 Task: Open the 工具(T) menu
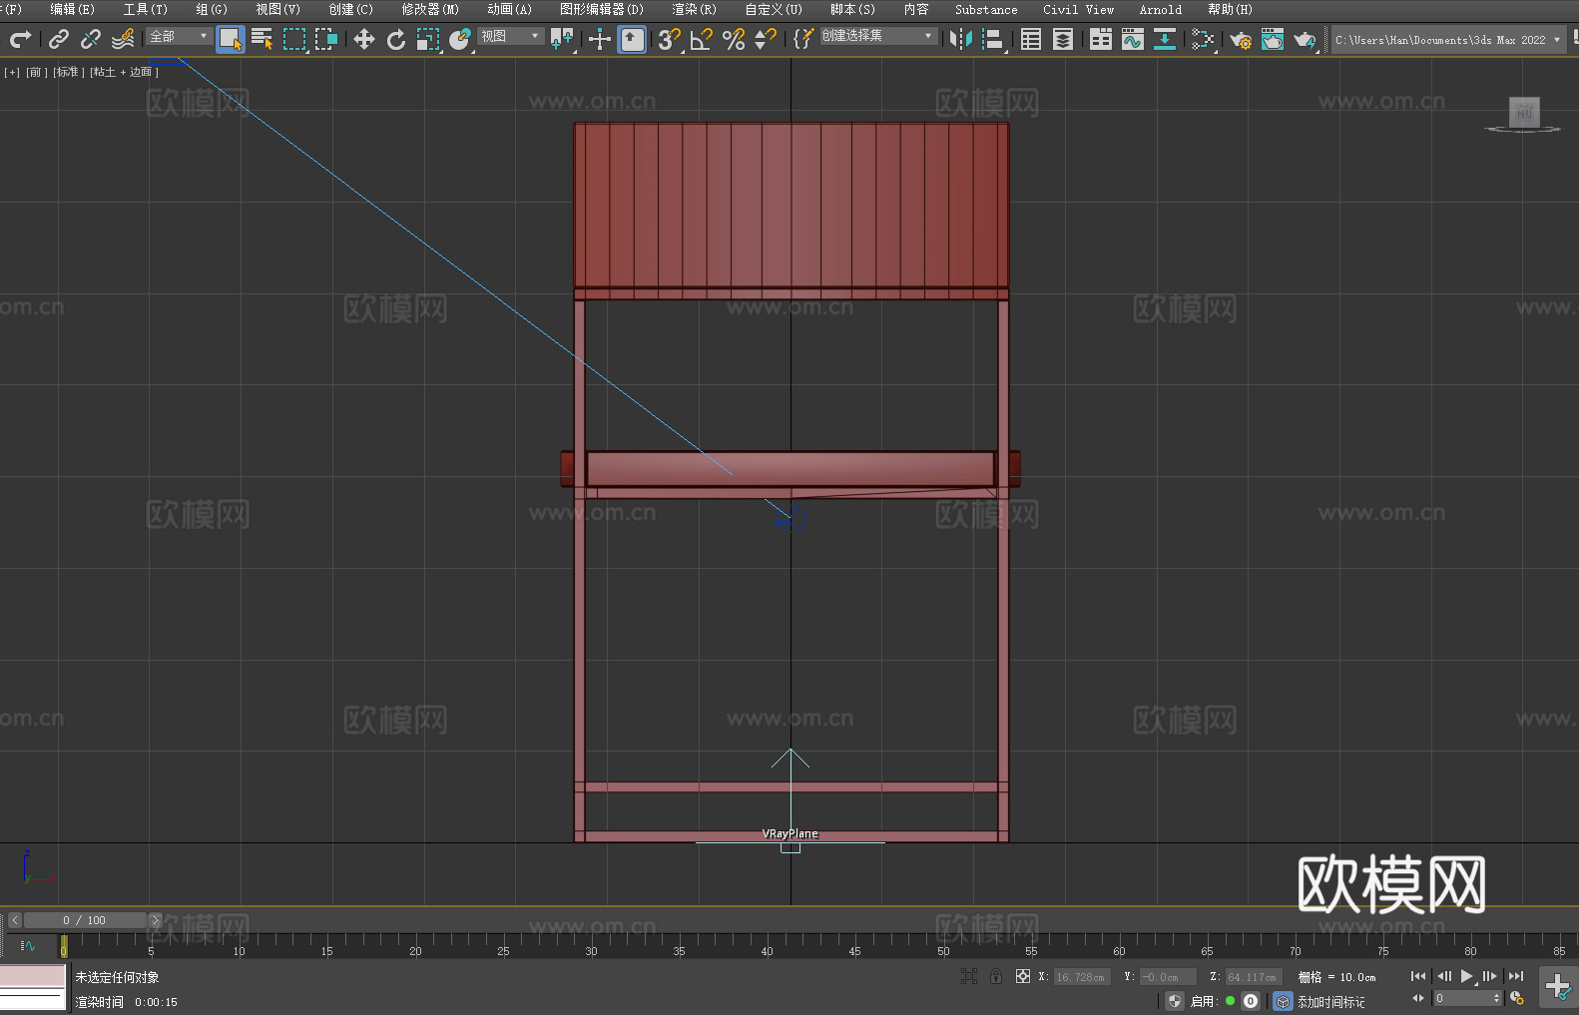(x=145, y=9)
